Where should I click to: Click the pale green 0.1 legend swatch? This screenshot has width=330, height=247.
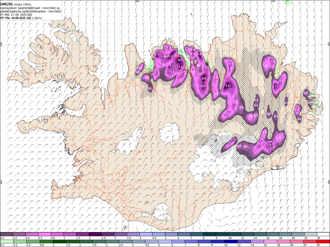pyautogui.click(x=7, y=241)
